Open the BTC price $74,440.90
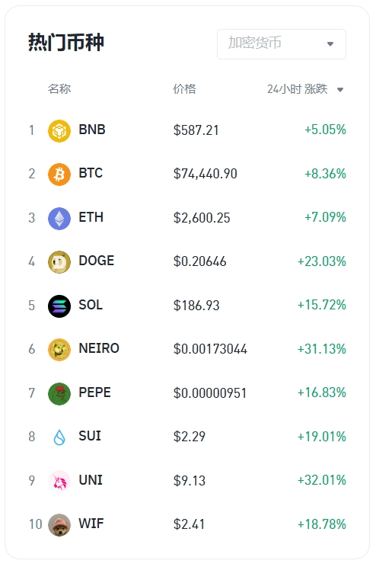Image resolution: width=376 pixels, height=567 pixels. (206, 174)
